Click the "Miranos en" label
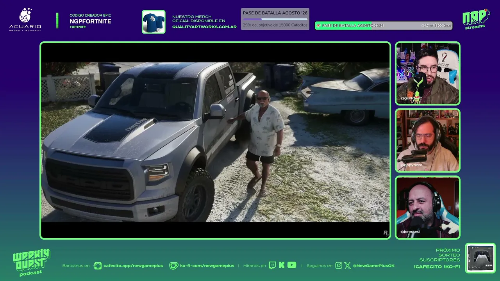This screenshot has width=500, height=281. (254, 266)
